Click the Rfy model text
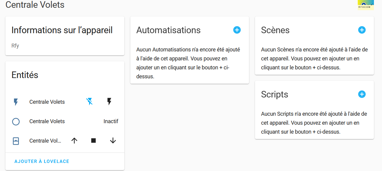382x171 pixels. coord(15,46)
